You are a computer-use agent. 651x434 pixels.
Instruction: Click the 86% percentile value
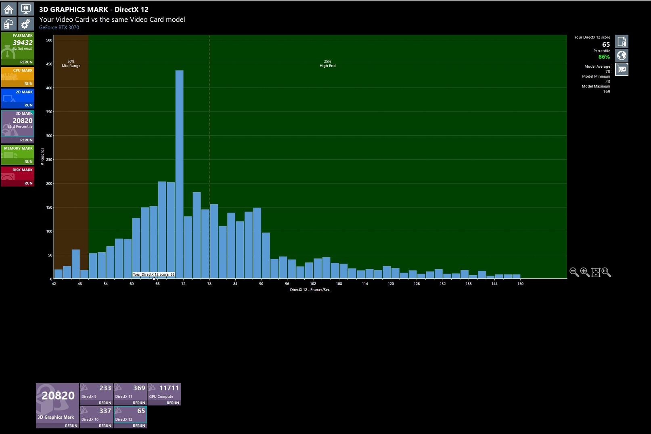pos(604,57)
